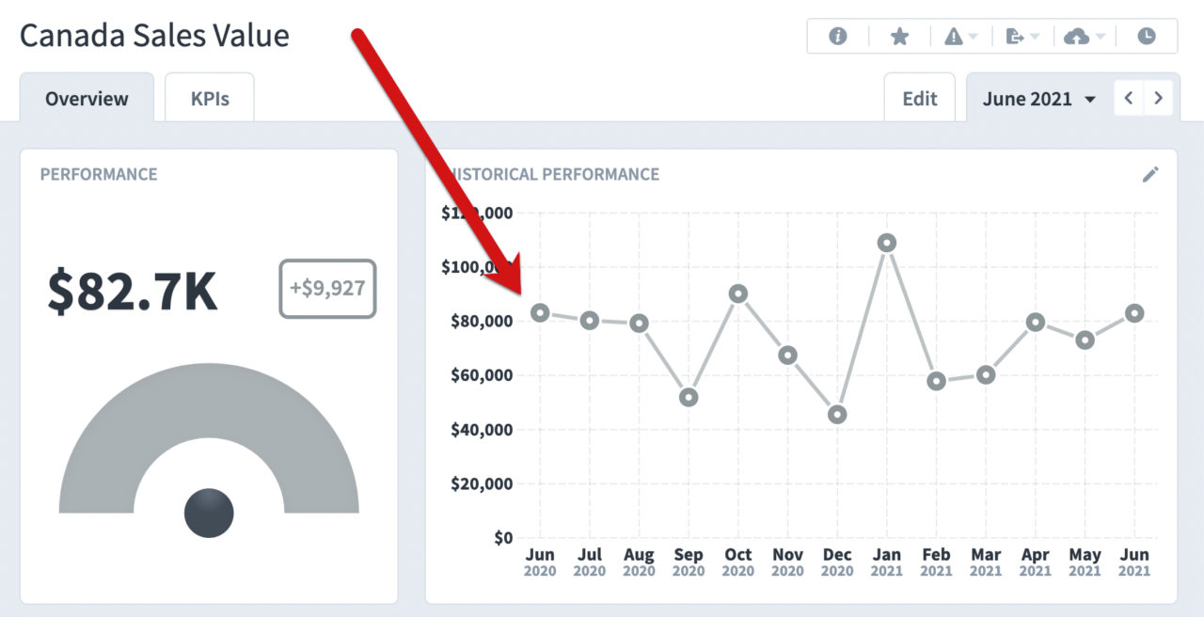Select the Overview tab
The image size is (1204, 617).
[x=87, y=98]
